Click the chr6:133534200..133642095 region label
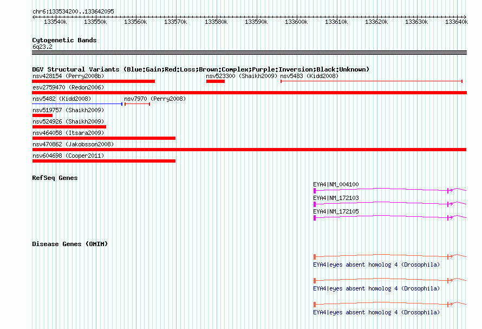 click(73, 11)
